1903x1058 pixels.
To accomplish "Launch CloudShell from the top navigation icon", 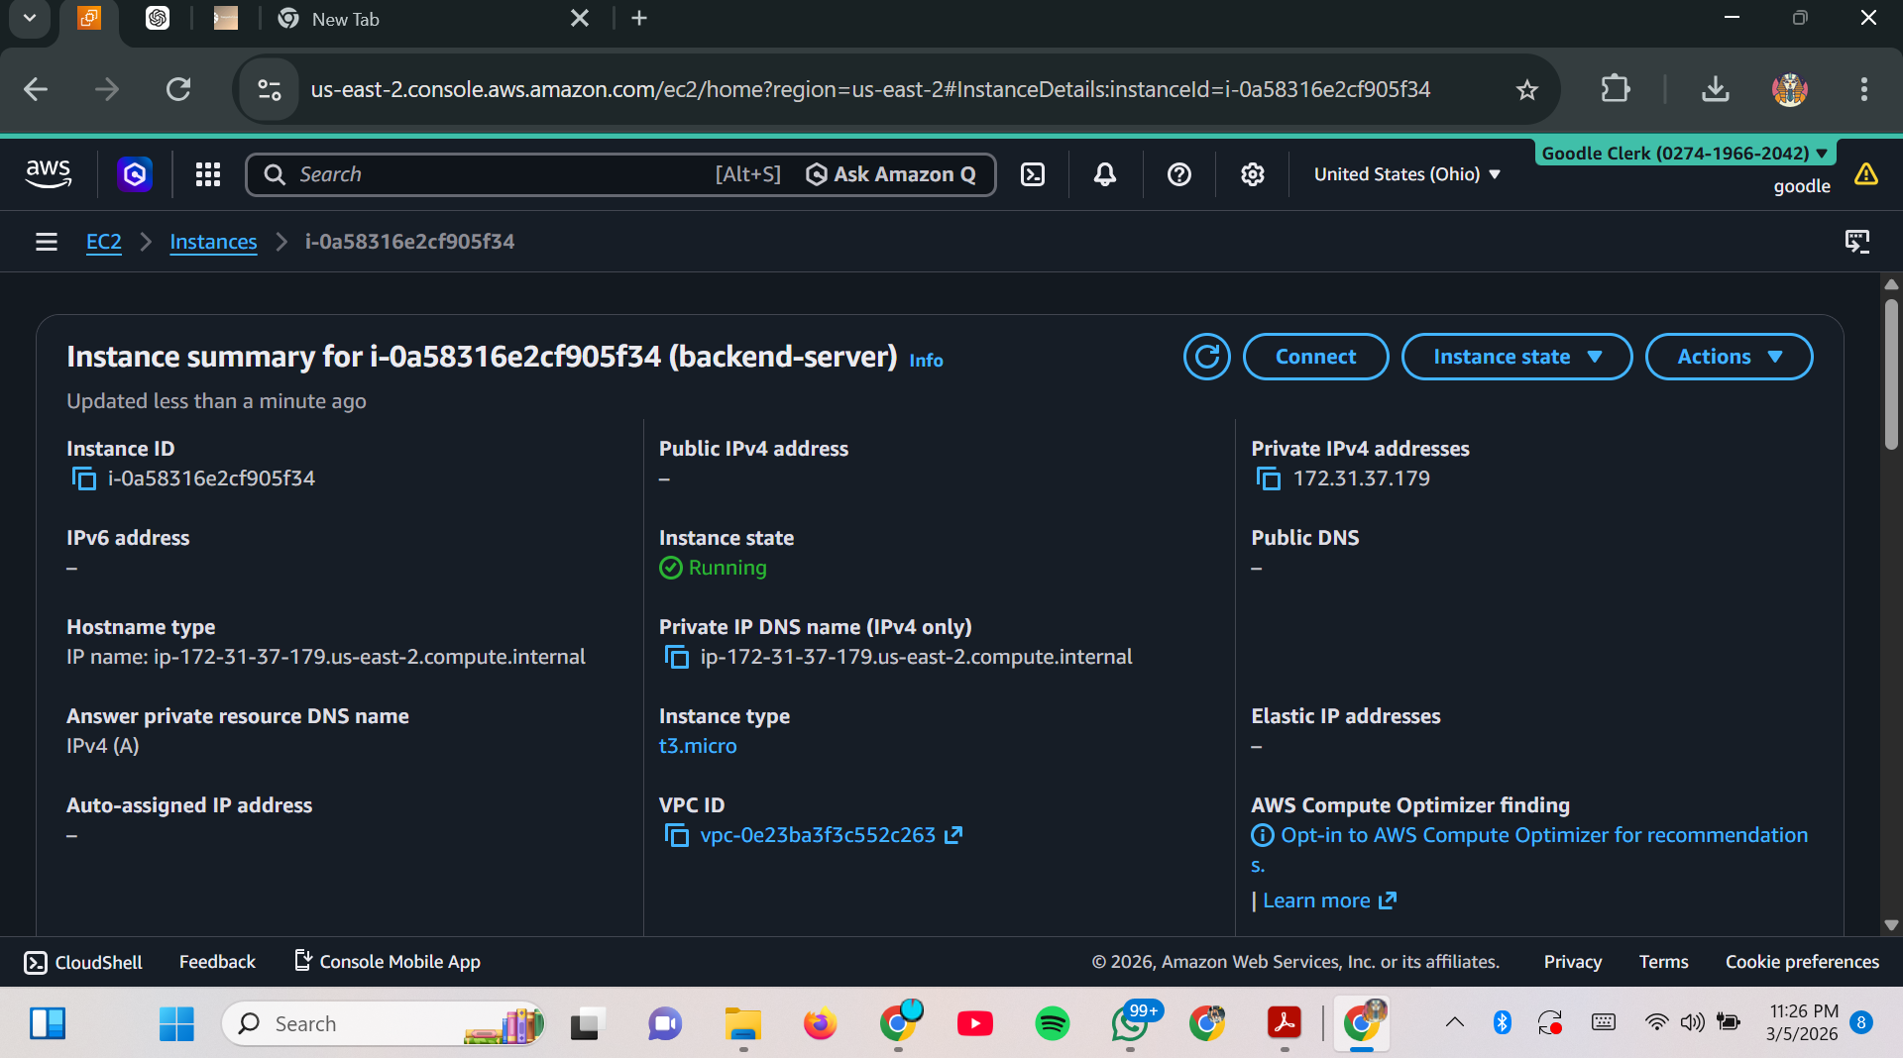I will (x=1033, y=174).
